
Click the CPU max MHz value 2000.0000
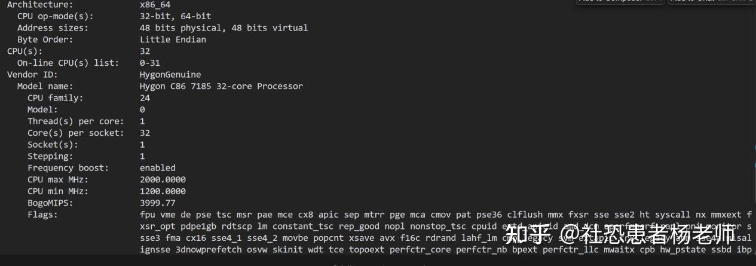tap(163, 179)
